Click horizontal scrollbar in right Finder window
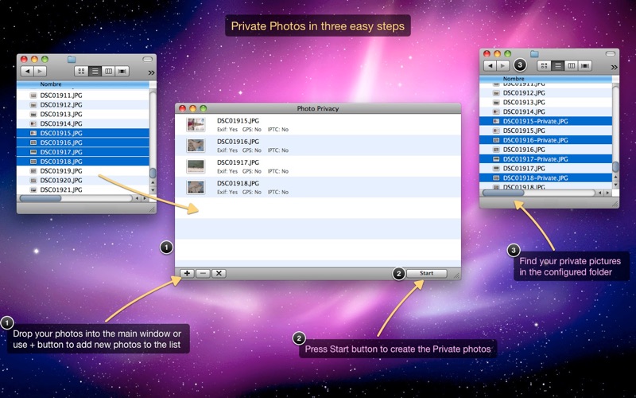 (x=504, y=192)
